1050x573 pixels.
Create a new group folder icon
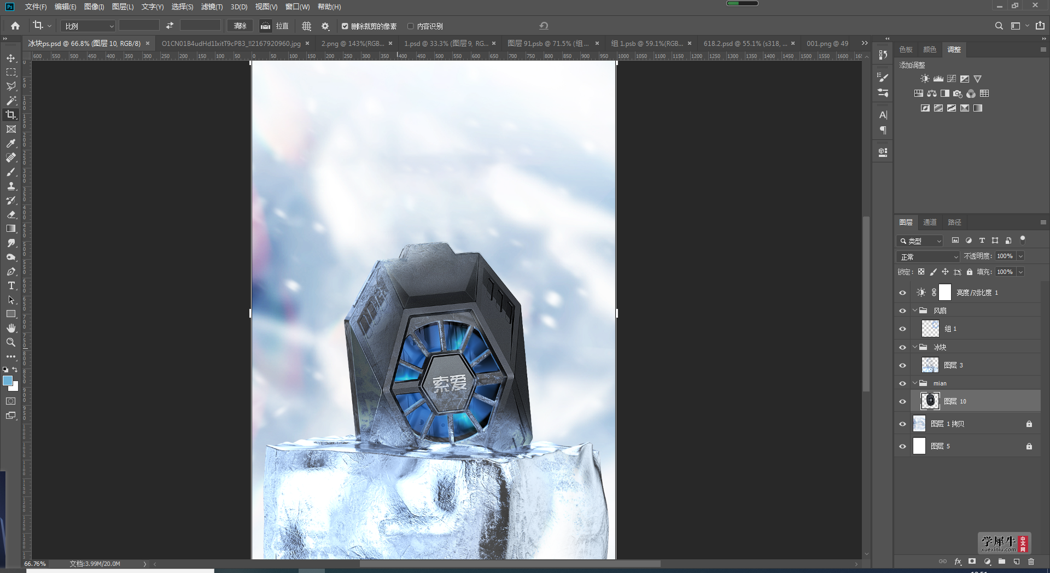pos(1002,562)
